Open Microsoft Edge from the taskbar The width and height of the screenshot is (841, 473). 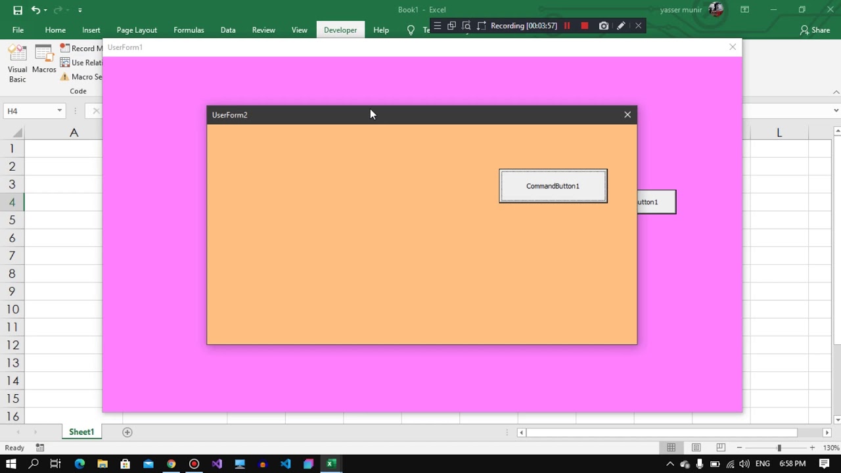pos(80,464)
